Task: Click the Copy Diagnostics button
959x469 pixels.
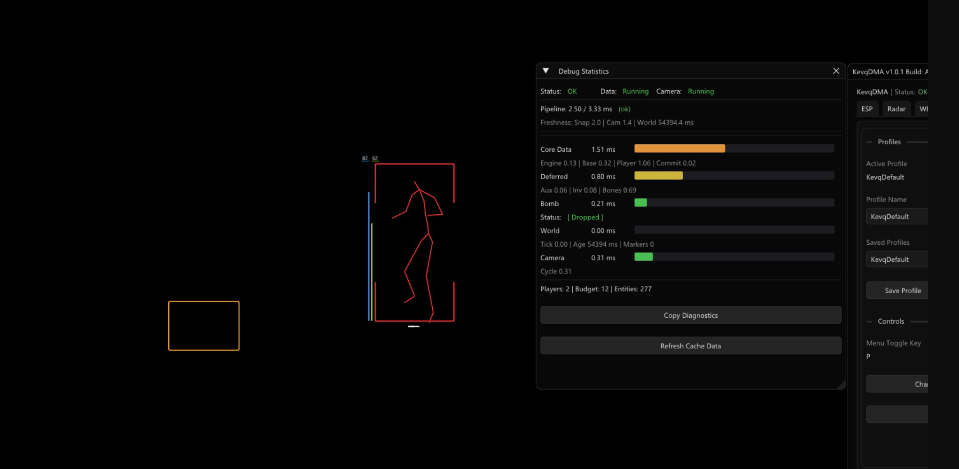Action: coord(690,315)
